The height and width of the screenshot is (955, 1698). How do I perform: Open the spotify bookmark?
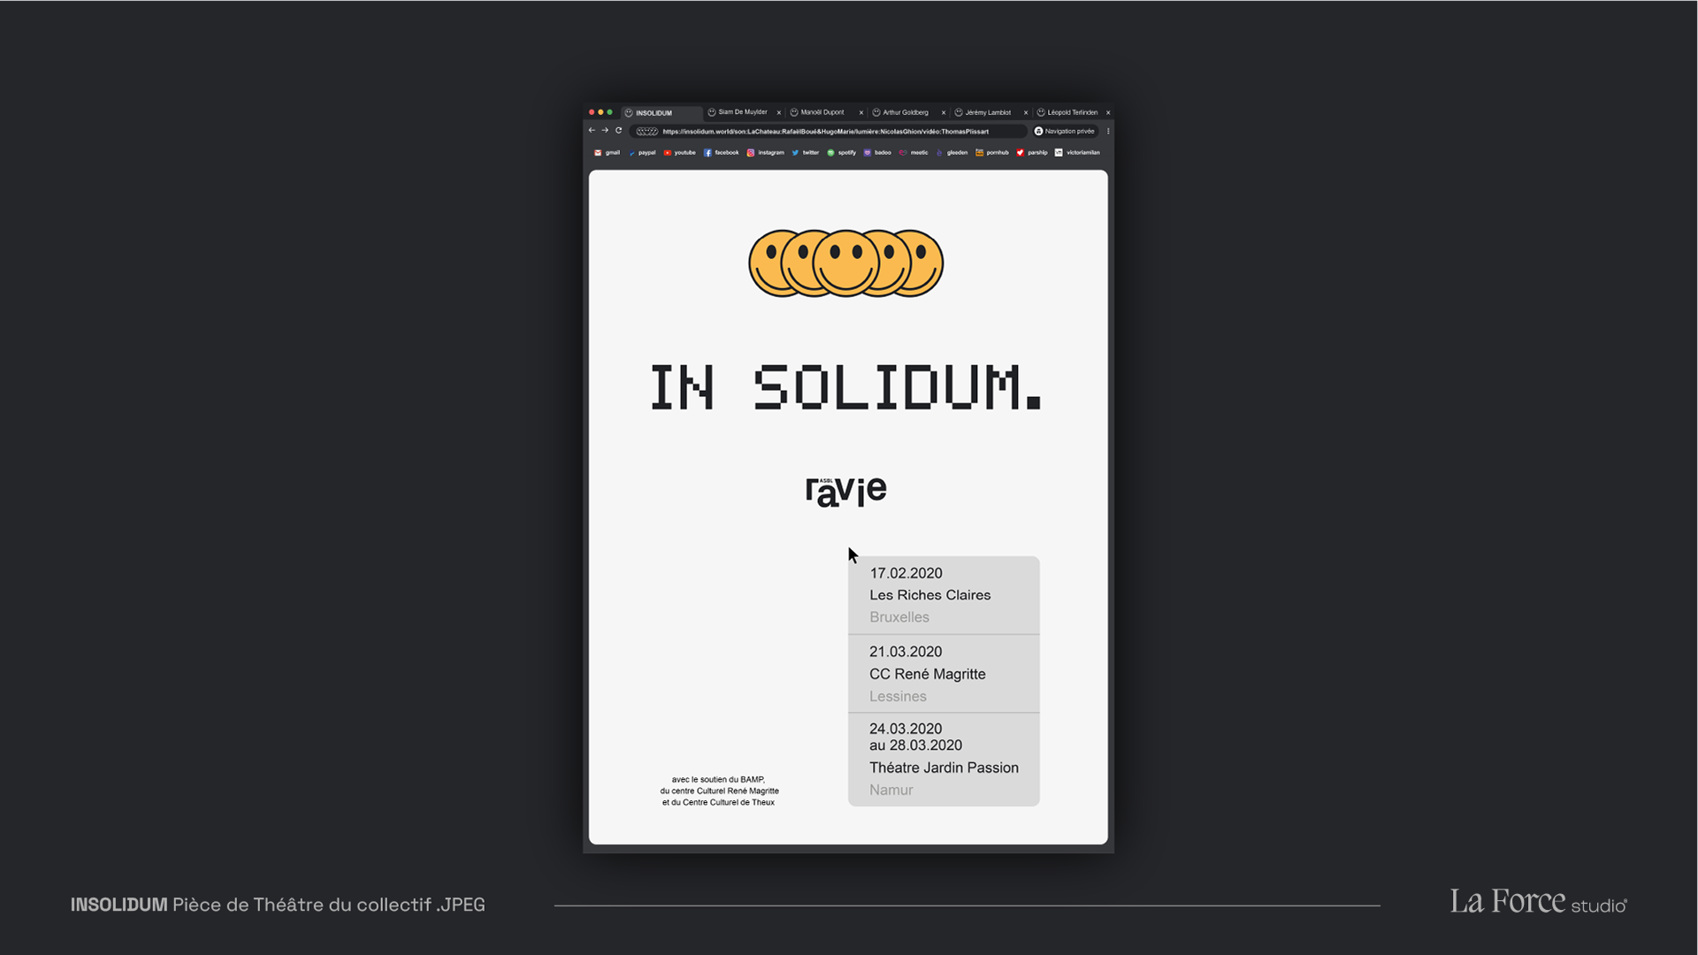click(x=841, y=153)
